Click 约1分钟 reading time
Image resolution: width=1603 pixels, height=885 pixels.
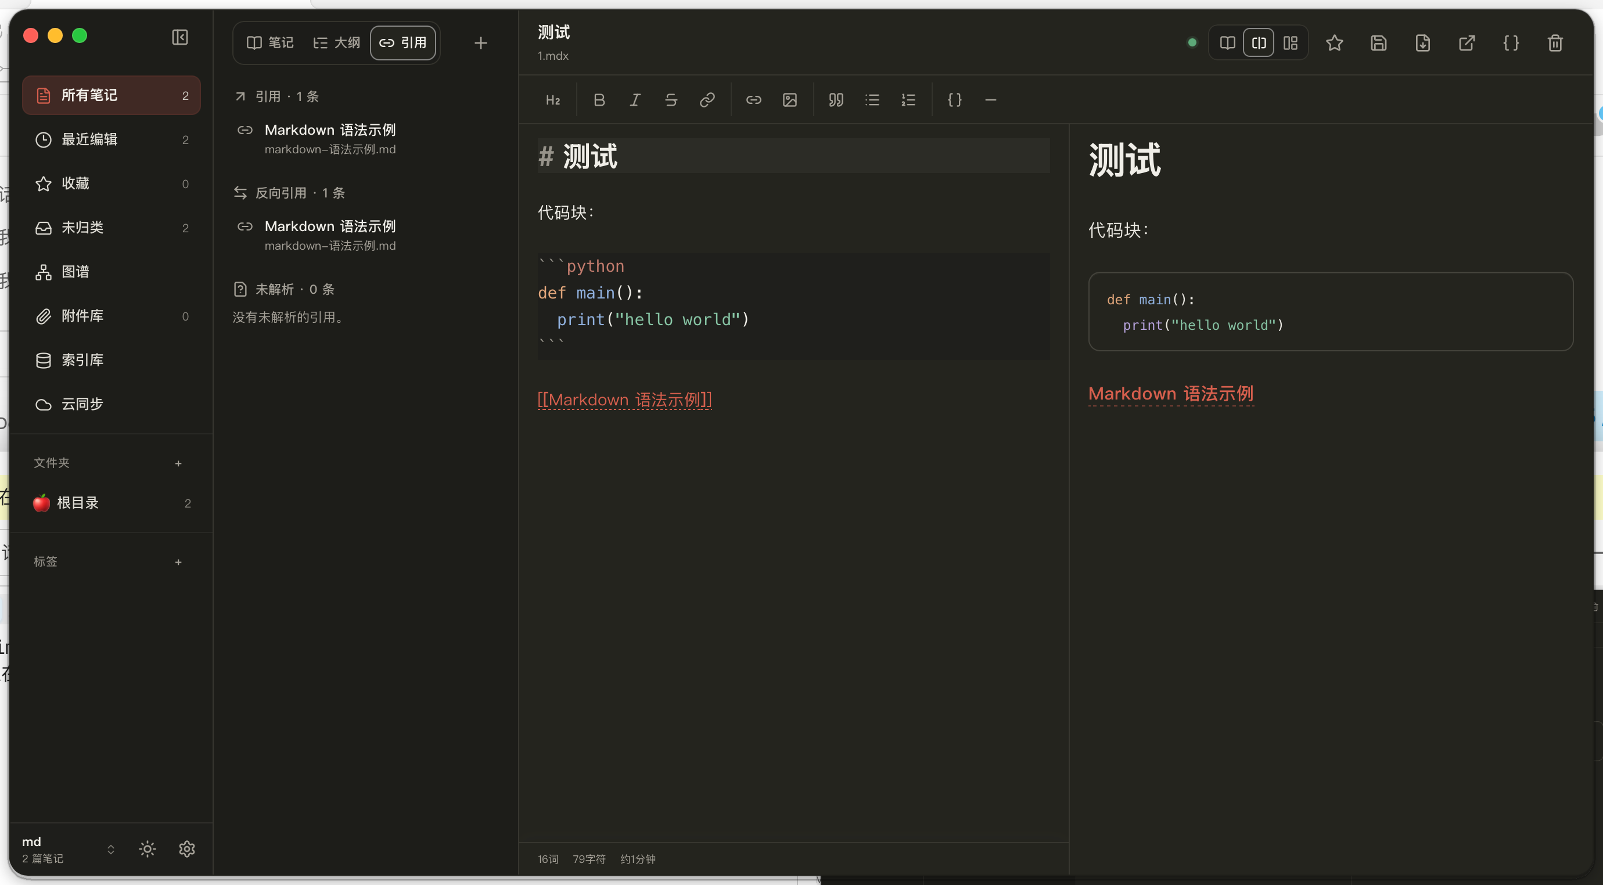coord(638,859)
